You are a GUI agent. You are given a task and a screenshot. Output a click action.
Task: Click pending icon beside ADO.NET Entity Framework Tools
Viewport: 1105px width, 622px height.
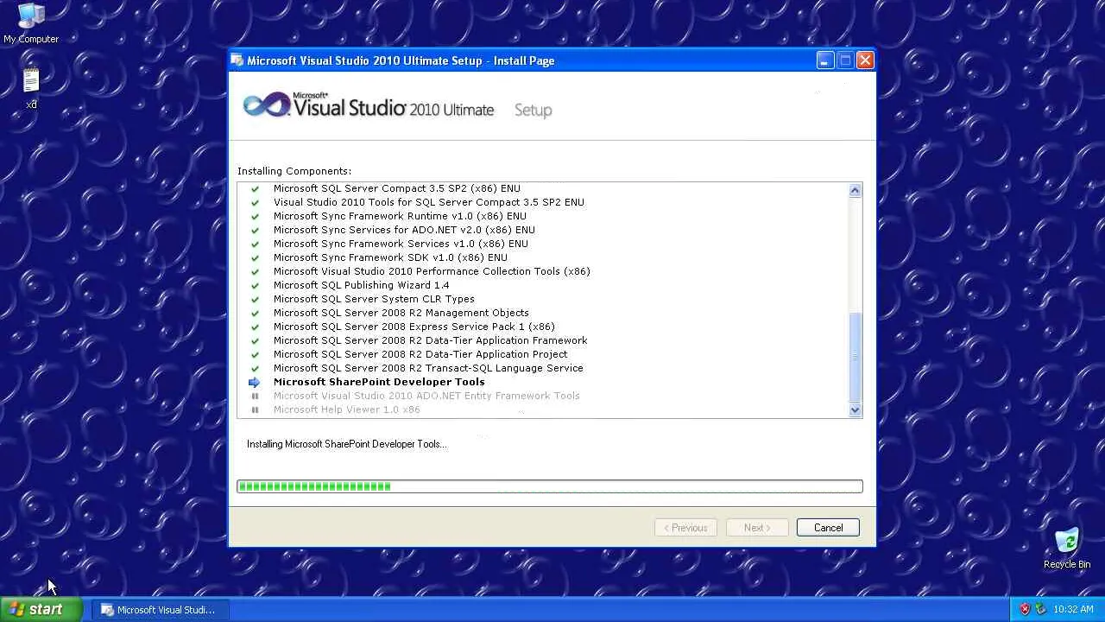tap(255, 396)
